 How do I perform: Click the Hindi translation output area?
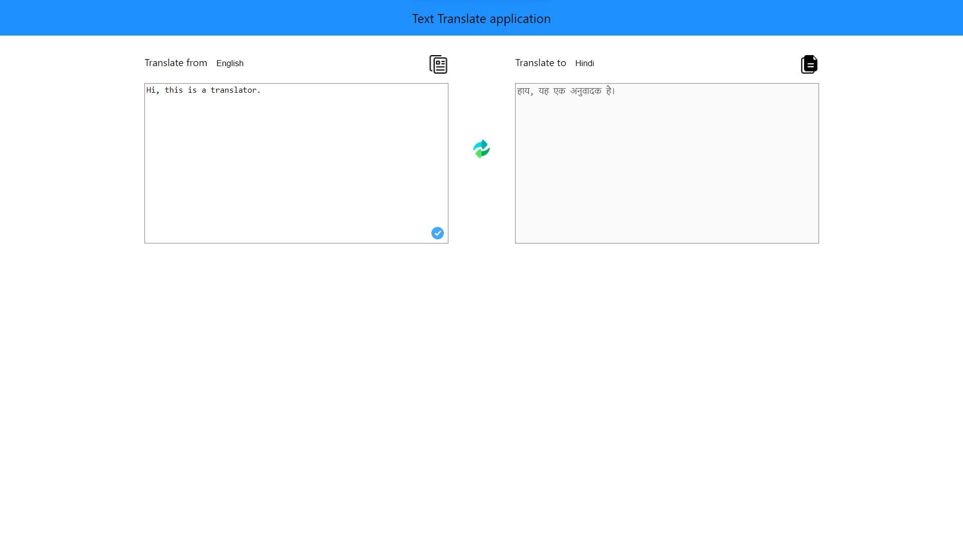[667, 163]
